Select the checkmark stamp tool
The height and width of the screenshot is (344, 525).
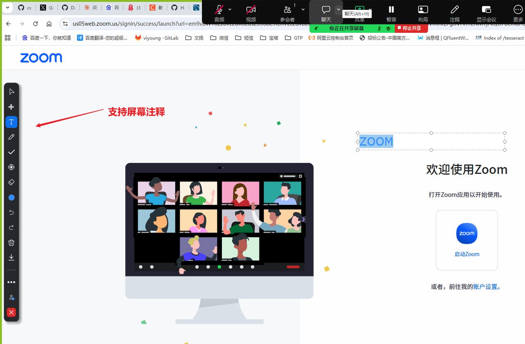point(11,152)
